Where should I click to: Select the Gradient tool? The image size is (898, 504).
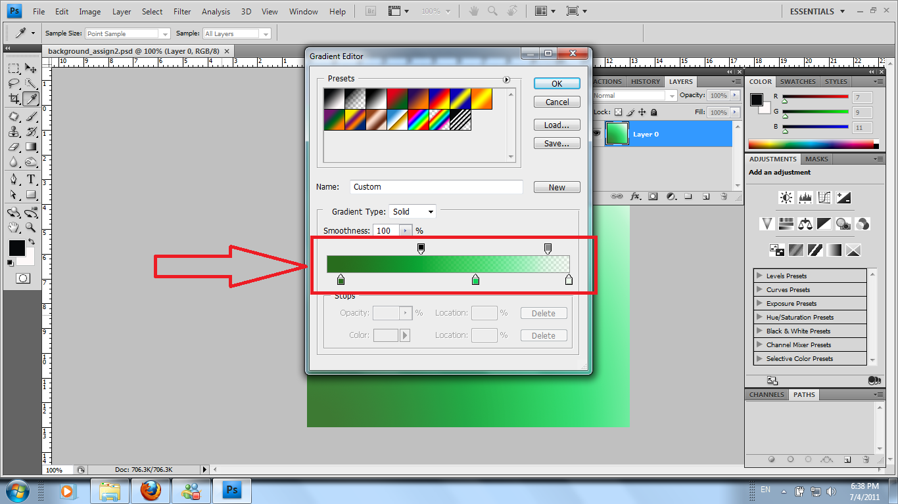coord(31,147)
